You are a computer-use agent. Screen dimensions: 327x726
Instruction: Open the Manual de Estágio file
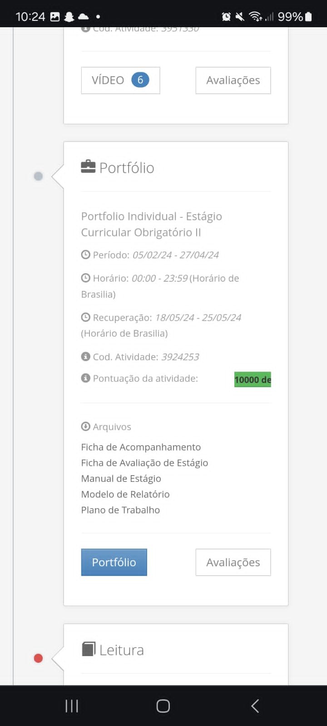coord(121,479)
